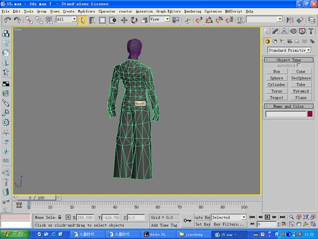
Task: Open Select by Name list icon
Action: pos(92,20)
